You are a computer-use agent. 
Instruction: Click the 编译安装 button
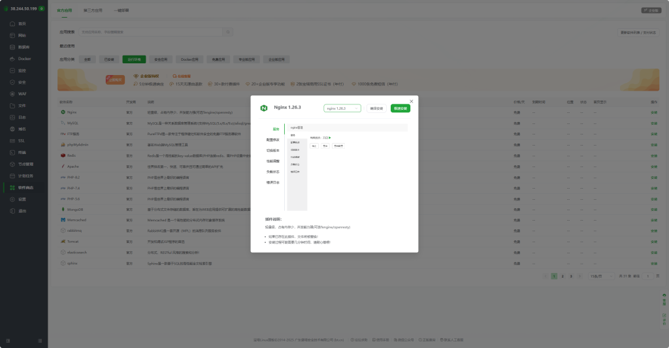(x=376, y=108)
